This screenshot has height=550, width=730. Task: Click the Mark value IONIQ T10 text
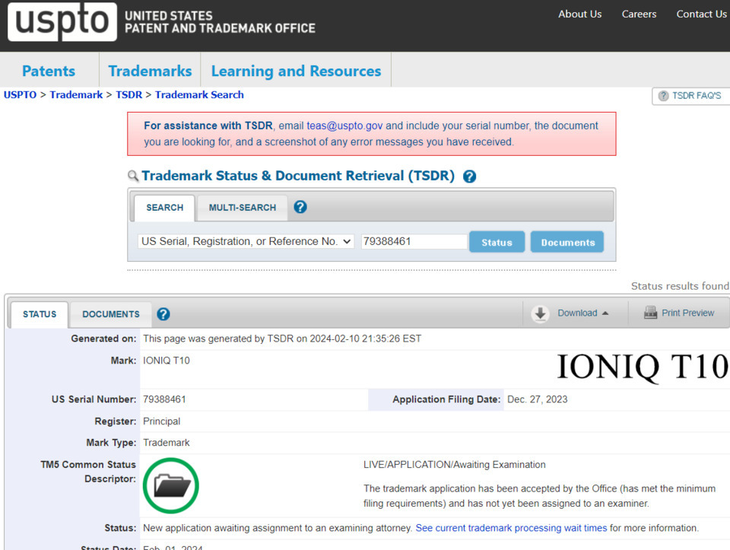(167, 361)
